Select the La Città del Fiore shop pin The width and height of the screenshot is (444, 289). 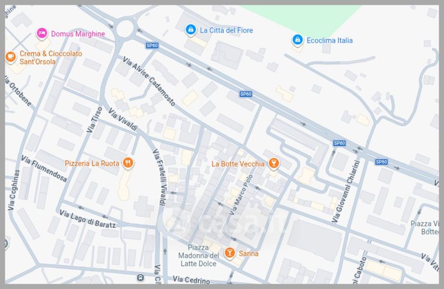(x=191, y=30)
